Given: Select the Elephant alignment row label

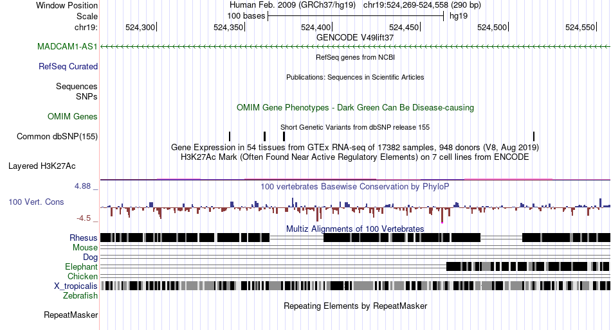Looking at the screenshot, I should 81,266.
